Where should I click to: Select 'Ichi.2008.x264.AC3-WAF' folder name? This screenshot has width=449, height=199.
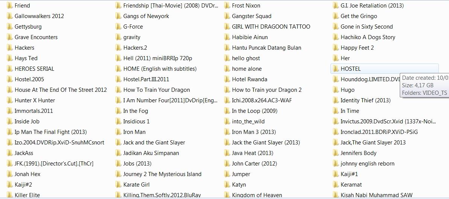(262, 100)
